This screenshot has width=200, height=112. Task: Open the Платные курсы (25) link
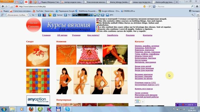(x=145, y=82)
